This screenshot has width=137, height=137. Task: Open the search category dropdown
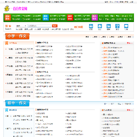click(21, 26)
